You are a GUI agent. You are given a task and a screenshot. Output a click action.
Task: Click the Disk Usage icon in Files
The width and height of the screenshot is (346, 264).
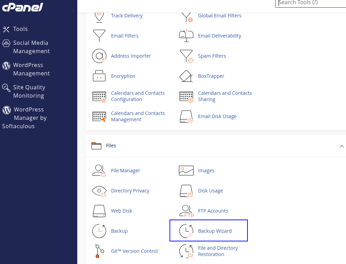[x=186, y=191]
